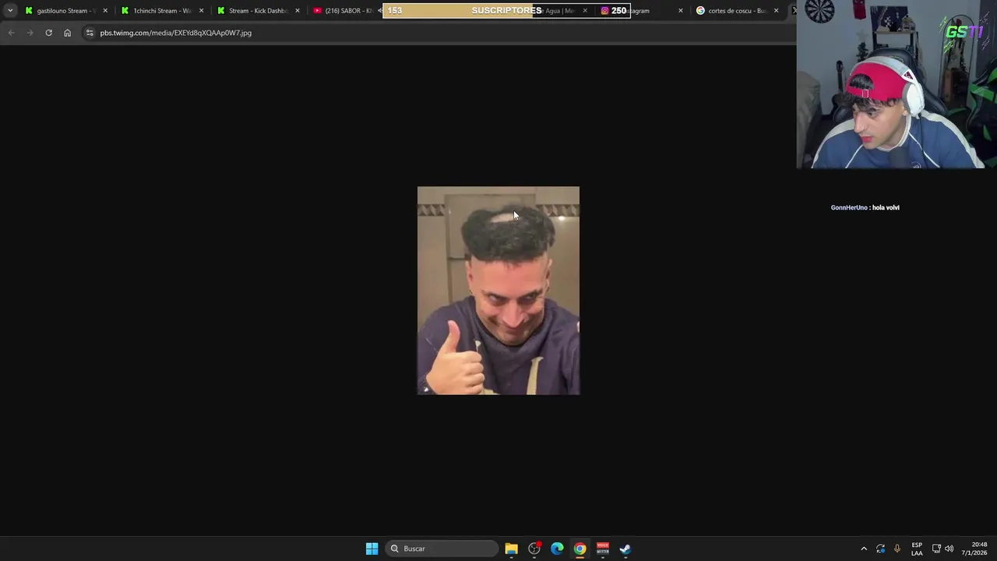This screenshot has width=997, height=561.
Task: Click the Buscar taskbar search box
Action: coord(442,549)
